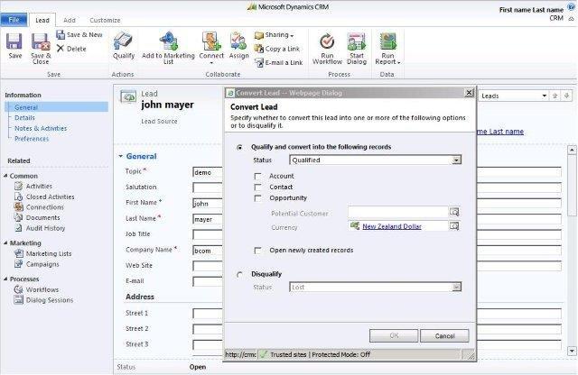The image size is (578, 375).
Task: Click Add to Marketing List icon
Action: coord(169,43)
